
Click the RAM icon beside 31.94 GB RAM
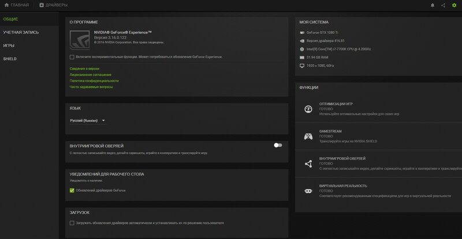[302, 58]
